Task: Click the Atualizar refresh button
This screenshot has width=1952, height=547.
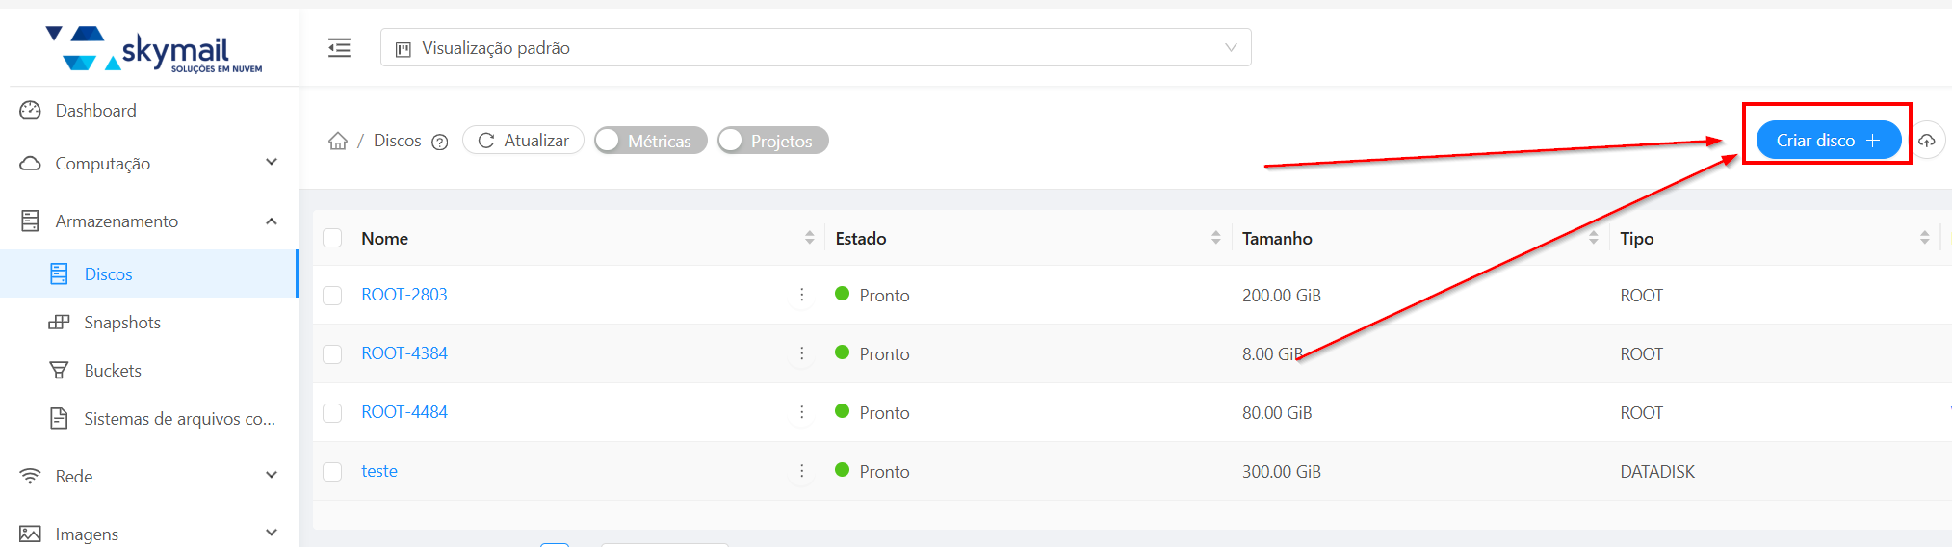Action: click(x=523, y=141)
